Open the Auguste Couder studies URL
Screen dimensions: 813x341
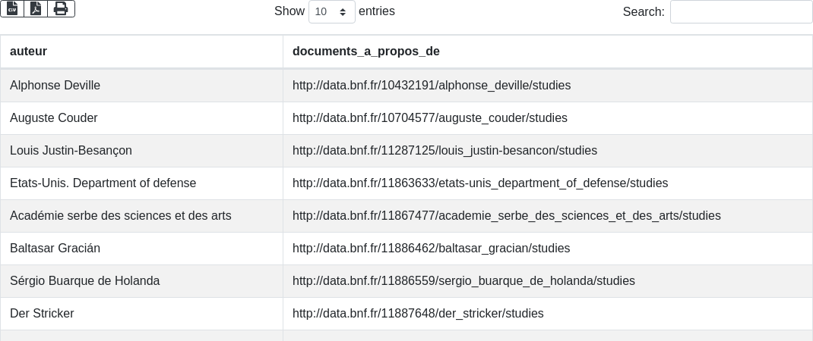429,118
